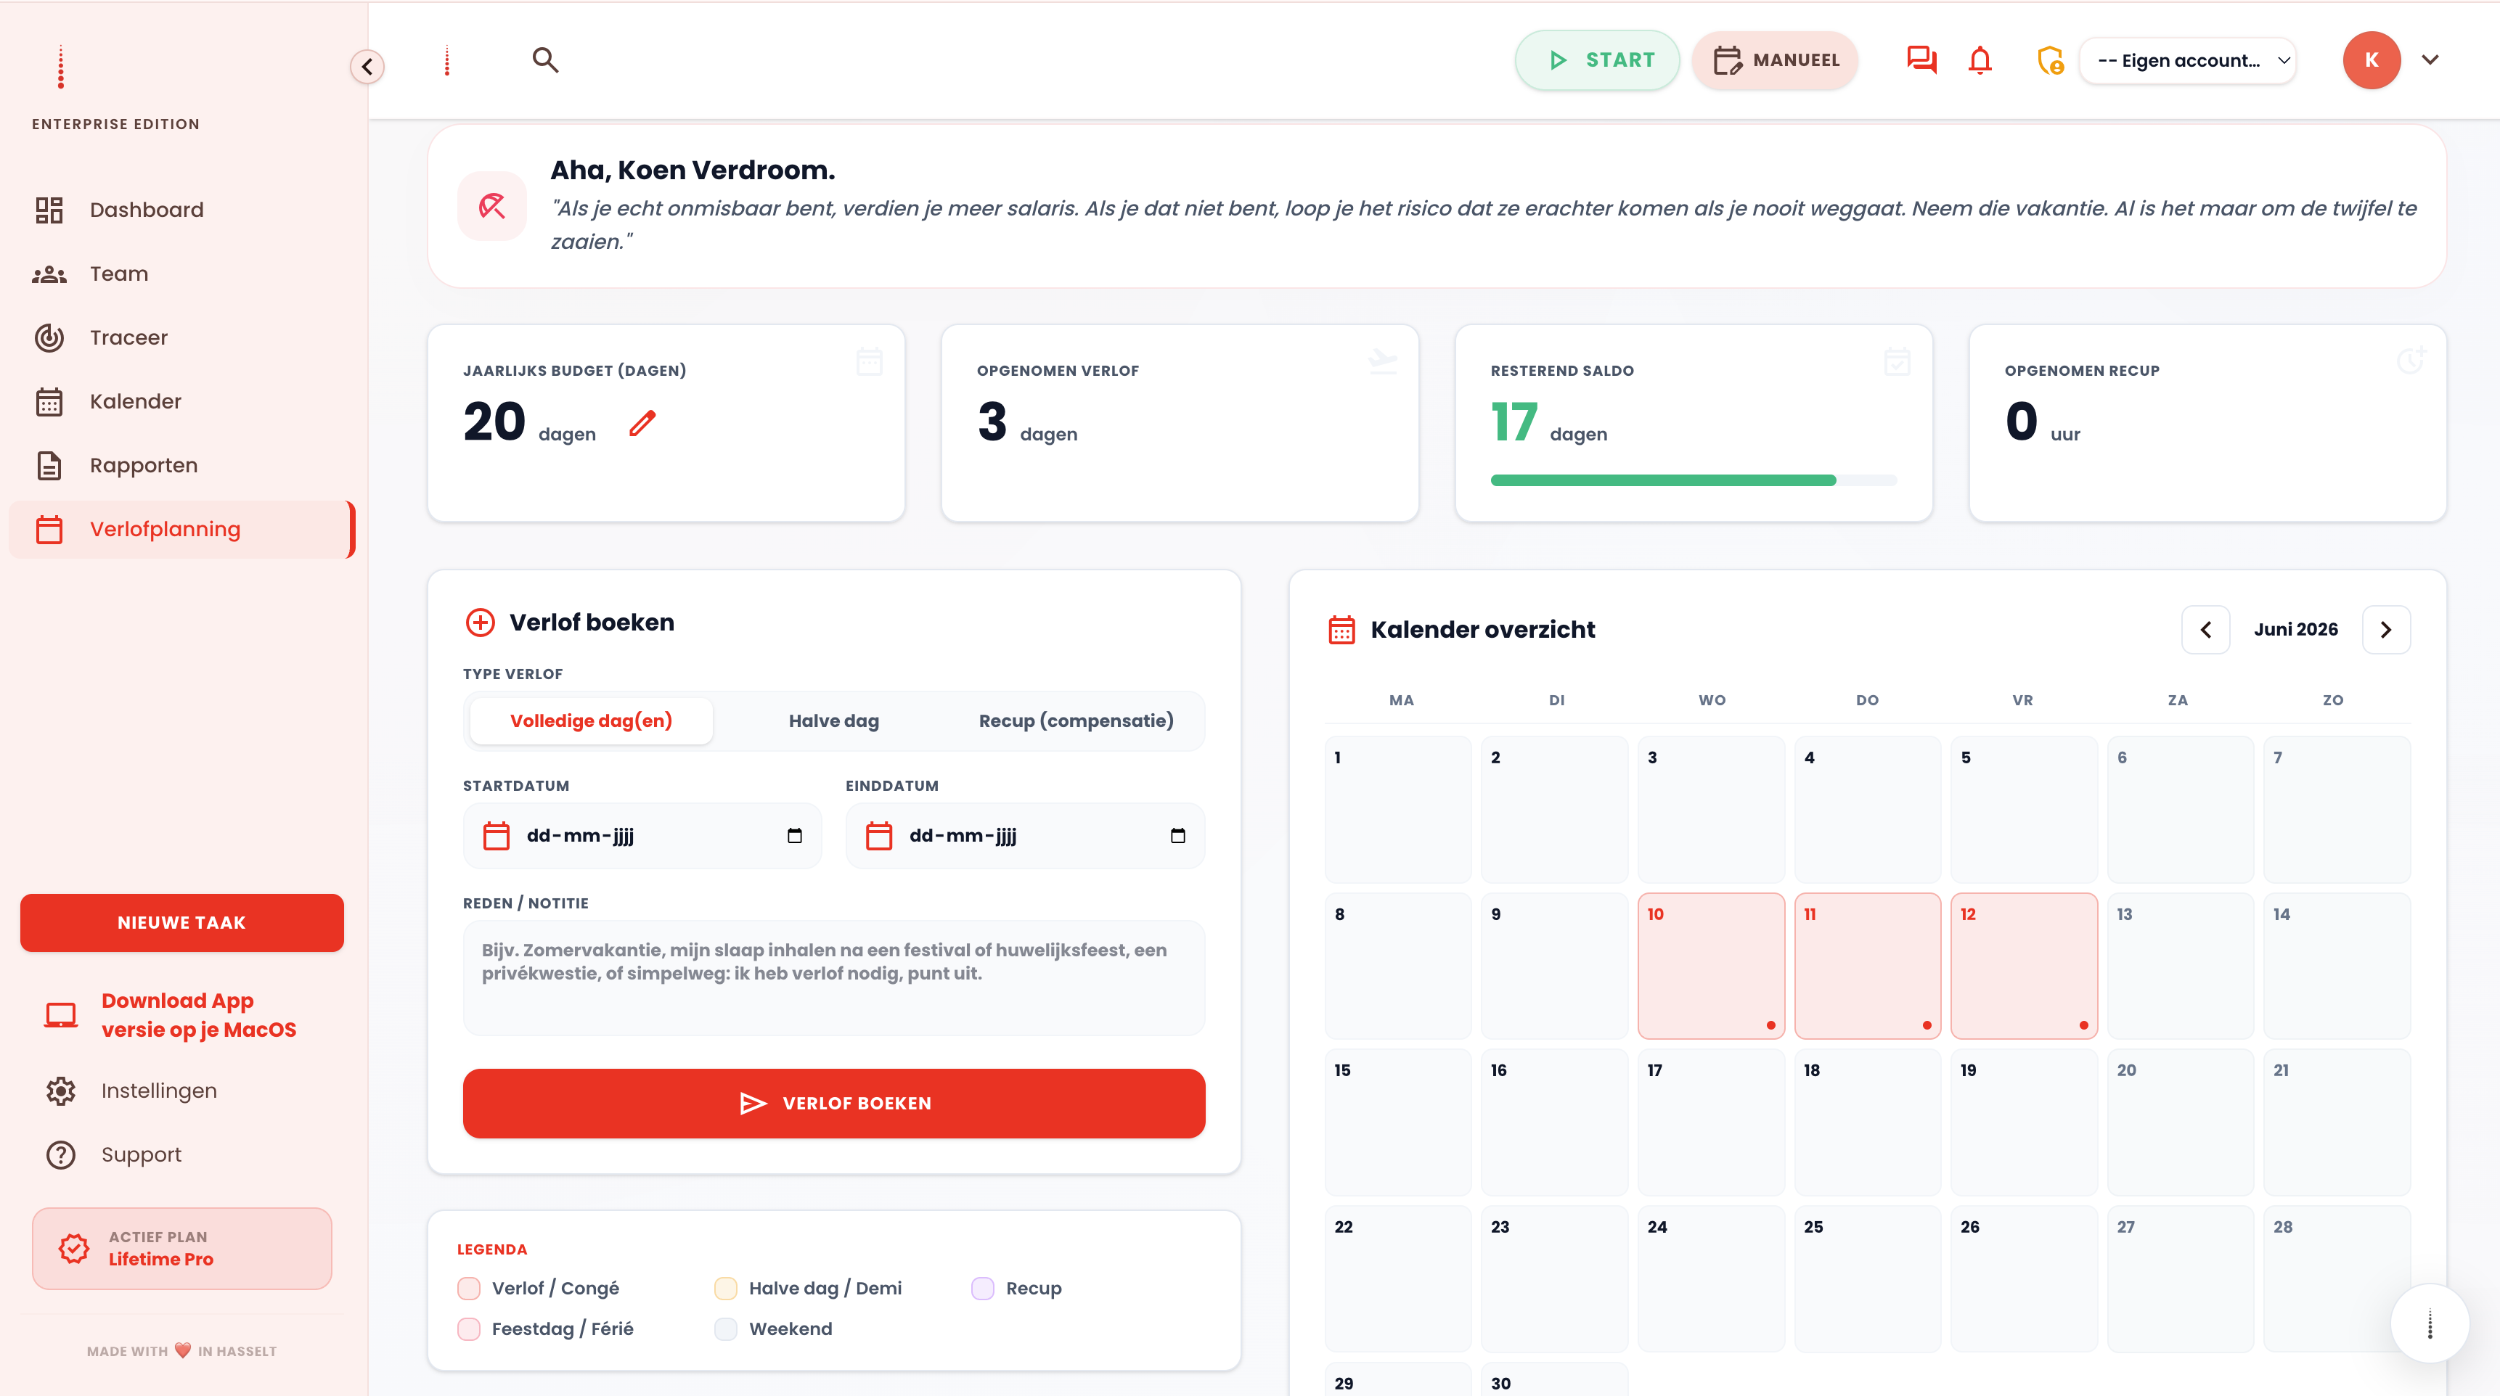2500x1396 pixels.
Task: Open Dashboard in sidebar
Action: [x=181, y=210]
